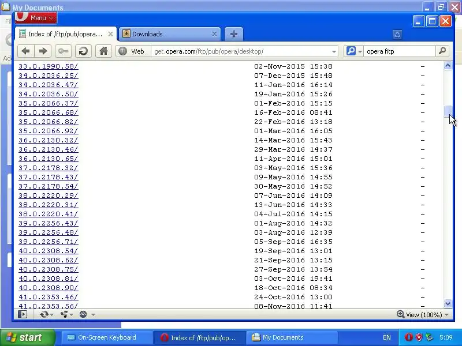The image size is (462, 346).
Task: Click the Opera Unite icon in status bar
Action: coord(64,314)
